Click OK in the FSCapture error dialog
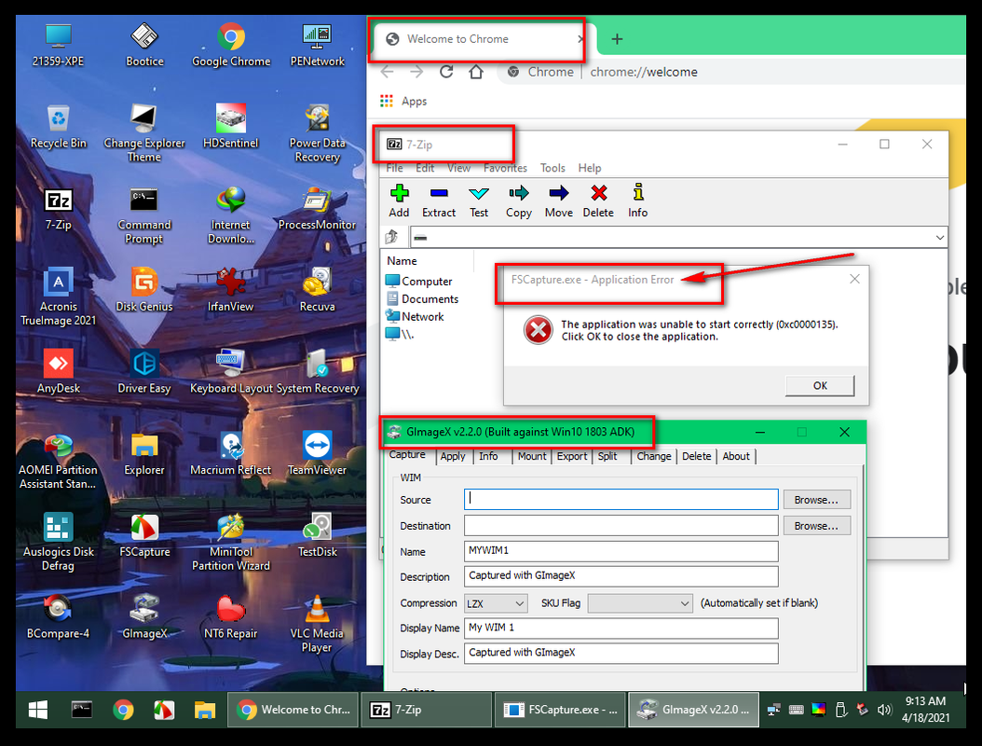Viewport: 982px width, 746px height. 820,385
